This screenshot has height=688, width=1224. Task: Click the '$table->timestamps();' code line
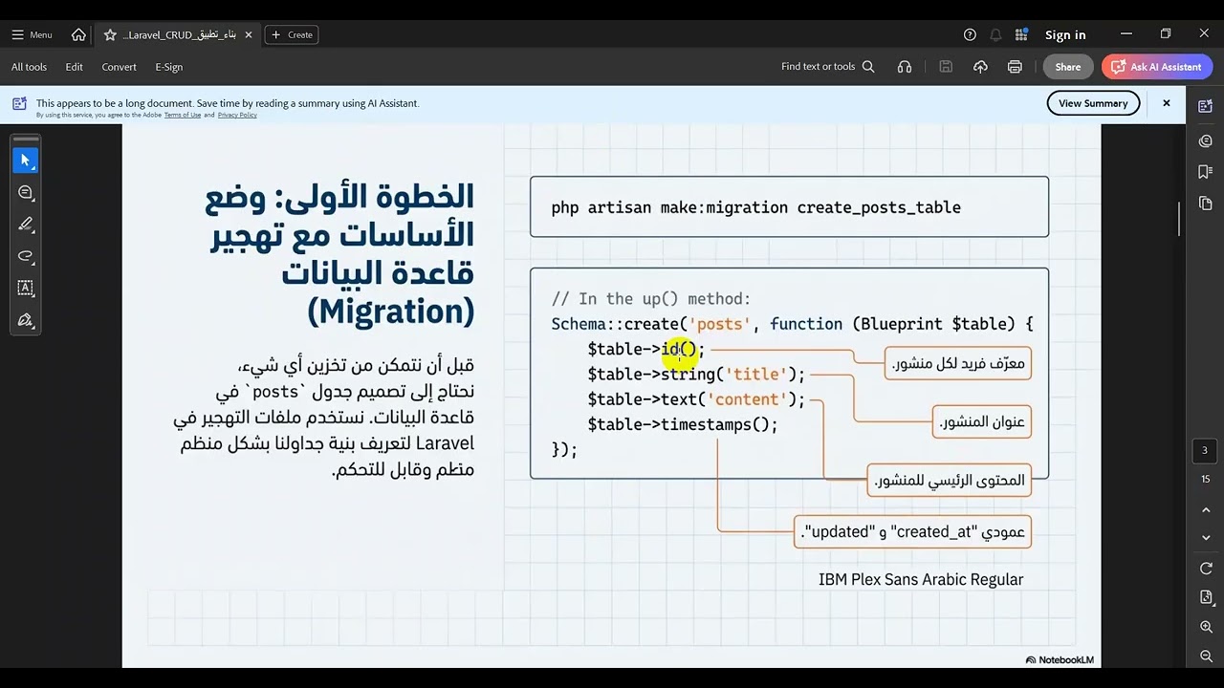click(683, 424)
